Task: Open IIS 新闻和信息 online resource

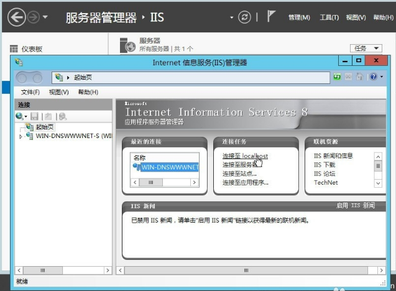Action: point(333,156)
